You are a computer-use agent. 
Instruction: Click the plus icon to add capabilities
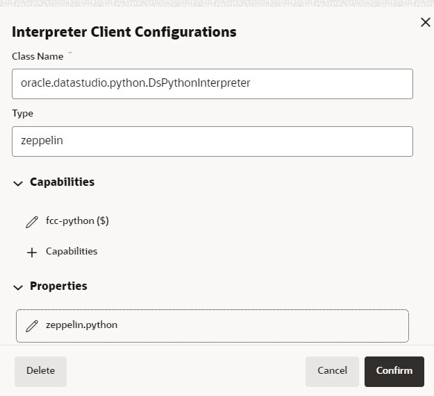tap(32, 252)
